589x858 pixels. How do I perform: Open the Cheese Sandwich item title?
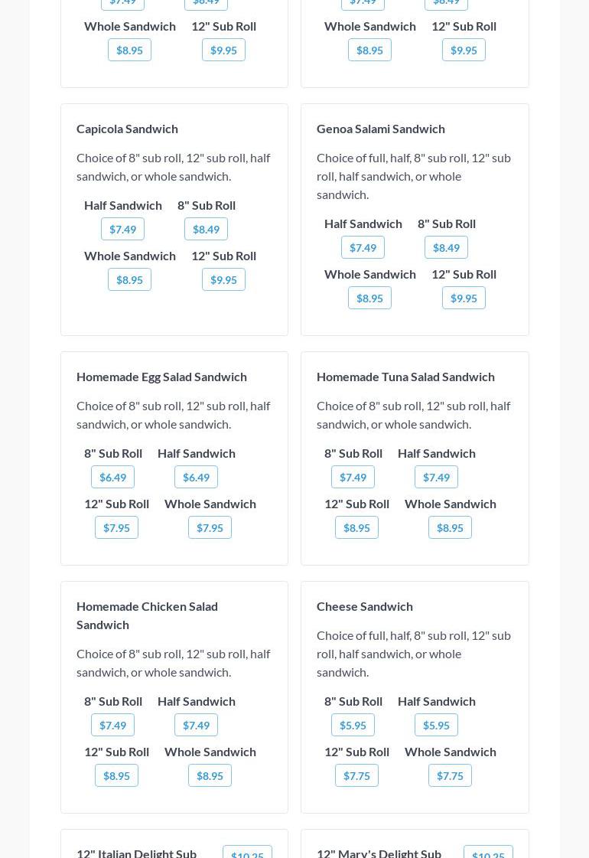[365, 606]
